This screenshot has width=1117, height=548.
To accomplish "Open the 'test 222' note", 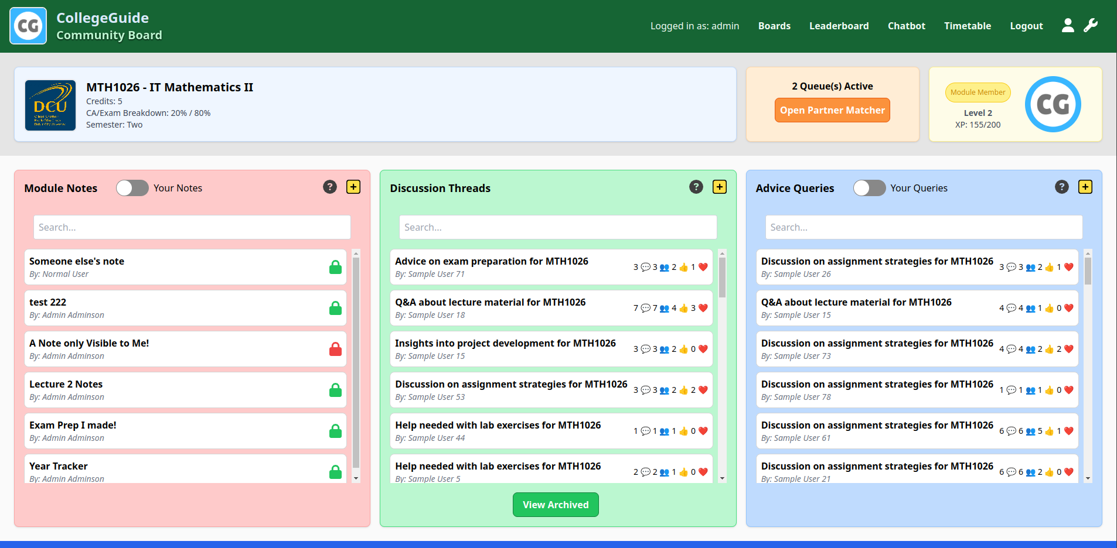I will (x=185, y=308).
